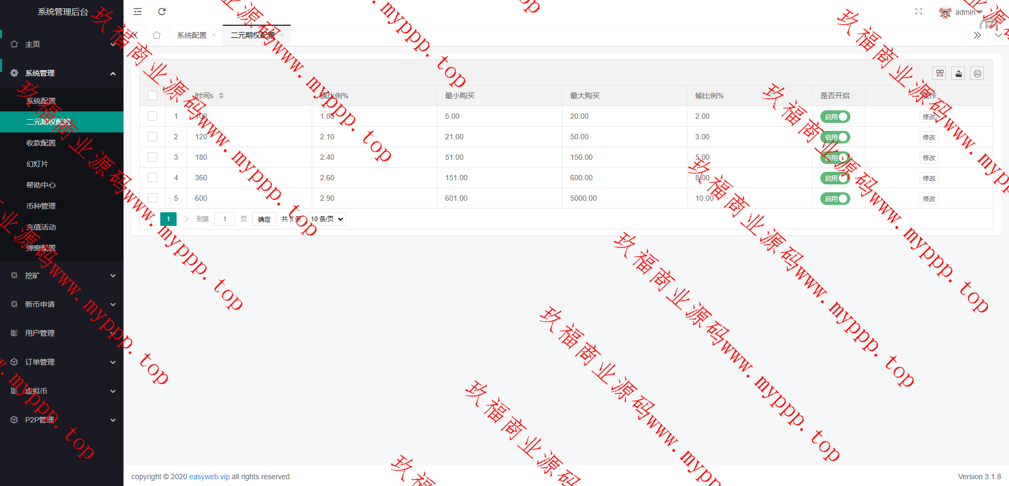Viewport: 1009px width, 486px height.
Task: Click the 修改 button for row 3
Action: click(x=929, y=158)
